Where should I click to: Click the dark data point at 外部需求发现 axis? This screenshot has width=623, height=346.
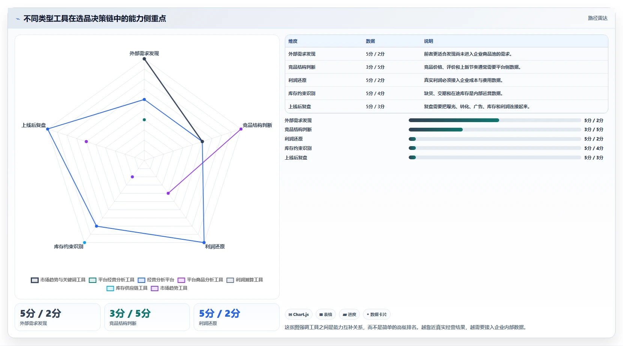pos(144,59)
